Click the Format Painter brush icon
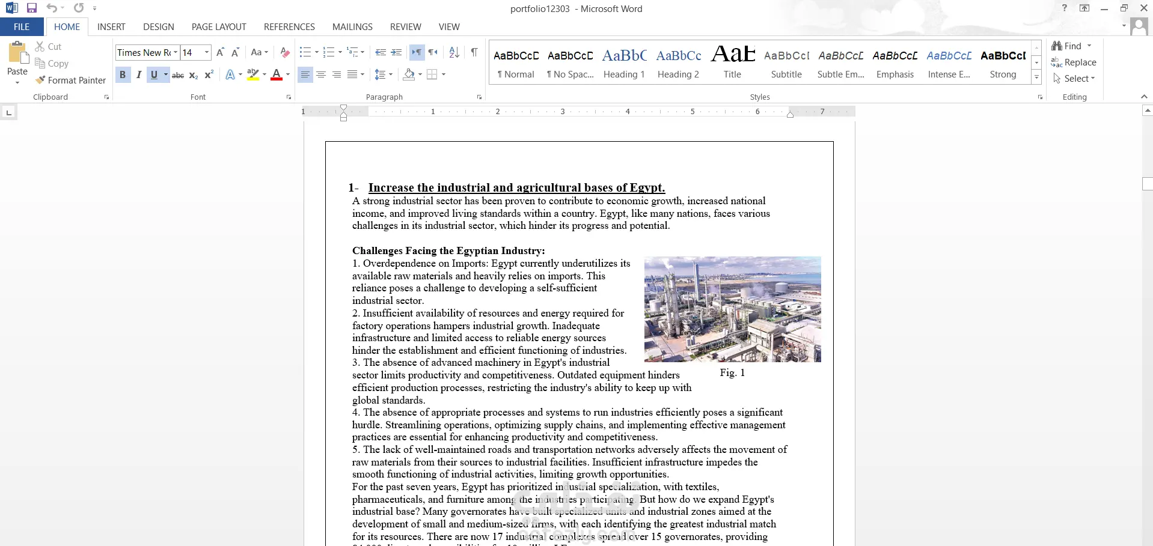1153x546 pixels. 41,80
